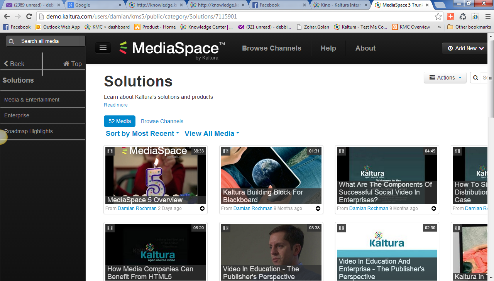
Task: Click the home icon next to Top
Action: point(66,64)
